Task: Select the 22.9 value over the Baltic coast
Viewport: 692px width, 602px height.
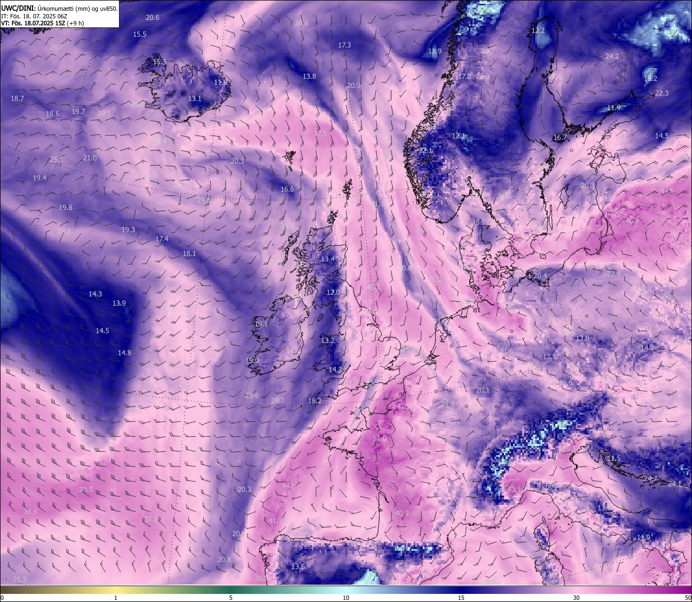Action: point(614,274)
